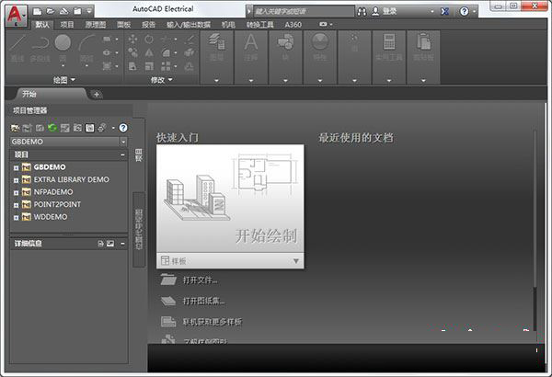This screenshot has height=377, width=552.
Task: Click the green refresh icon in project manager
Action: pyautogui.click(x=52, y=127)
